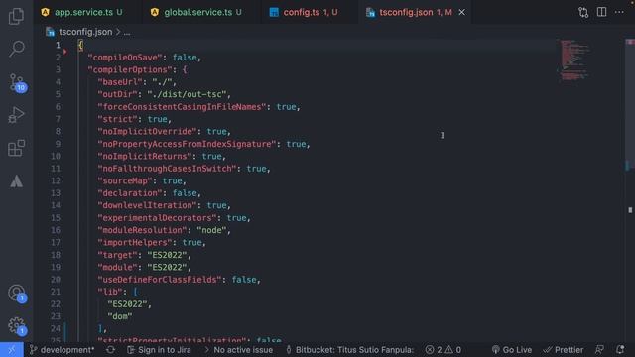Open the Search view in activity bar

(16, 49)
